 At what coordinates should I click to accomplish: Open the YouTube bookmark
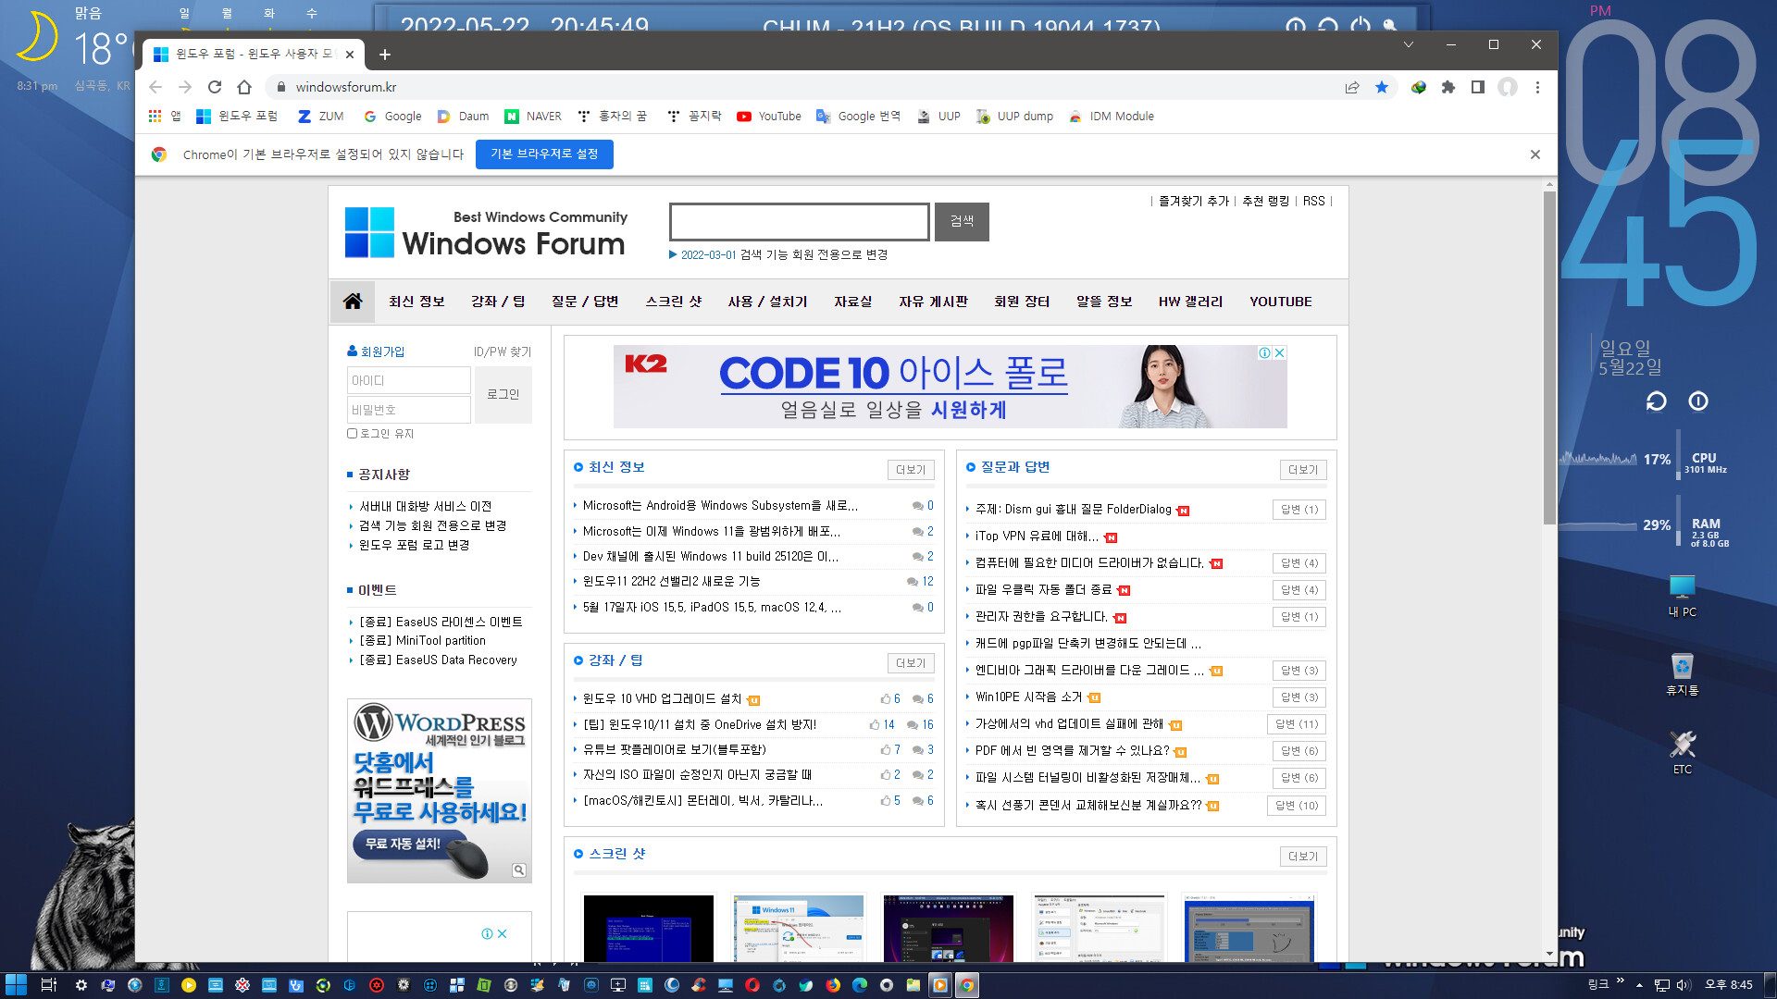point(769,117)
